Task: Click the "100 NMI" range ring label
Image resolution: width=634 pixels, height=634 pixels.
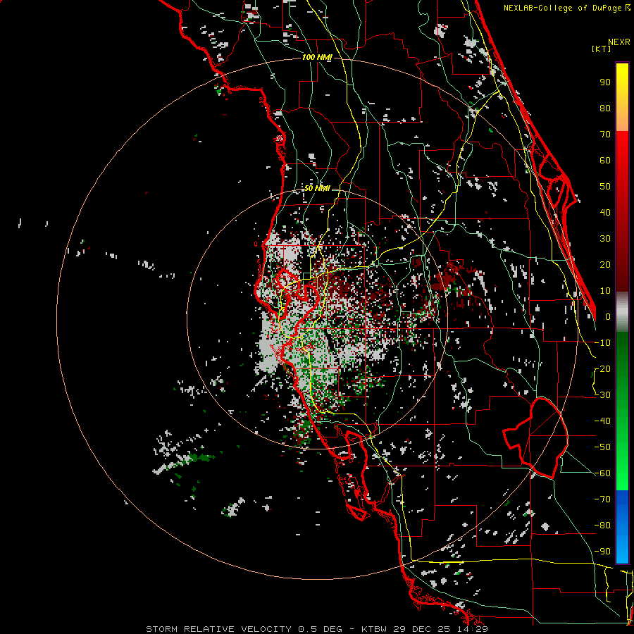Action: [x=317, y=58]
